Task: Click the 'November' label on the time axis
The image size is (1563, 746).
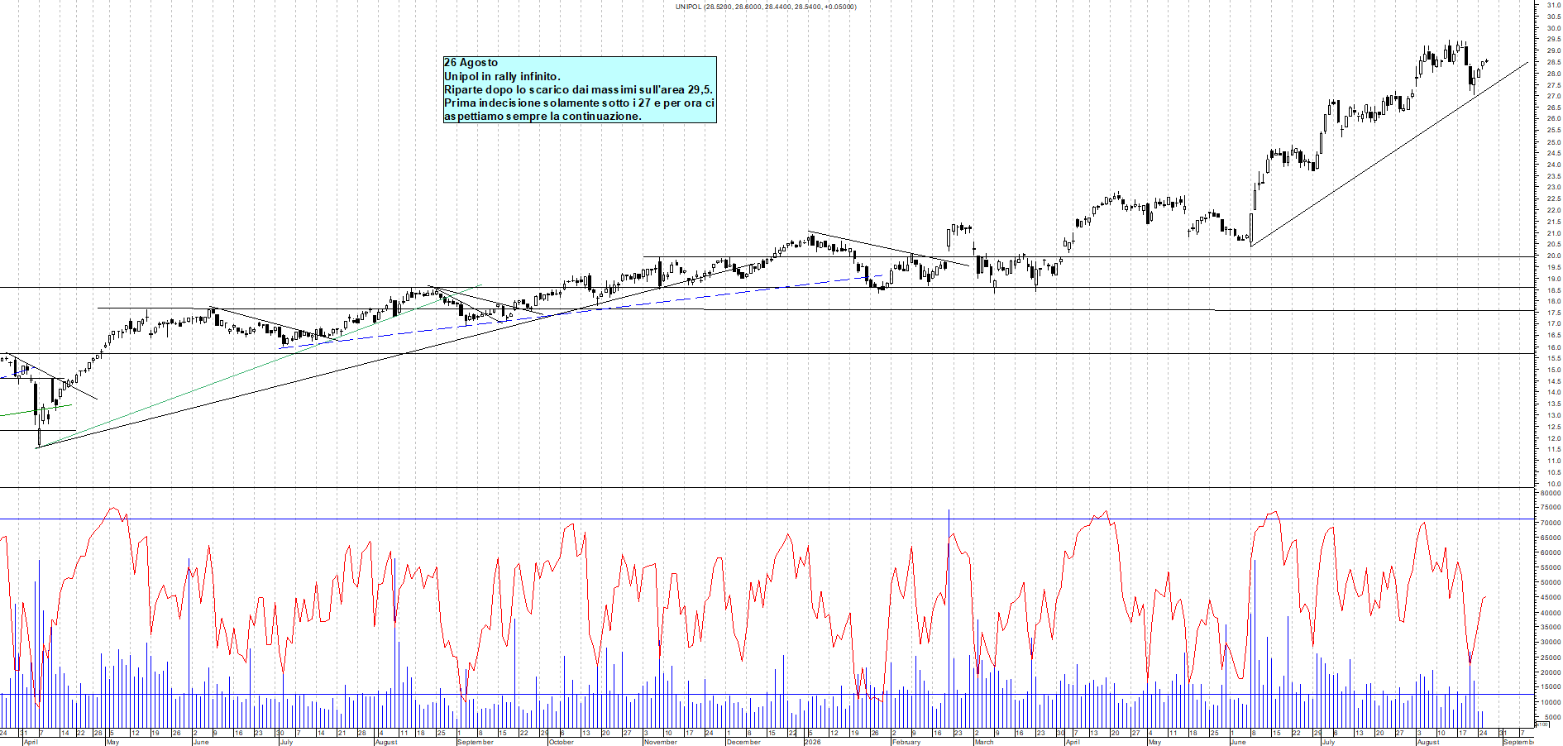Action: pyautogui.click(x=660, y=742)
